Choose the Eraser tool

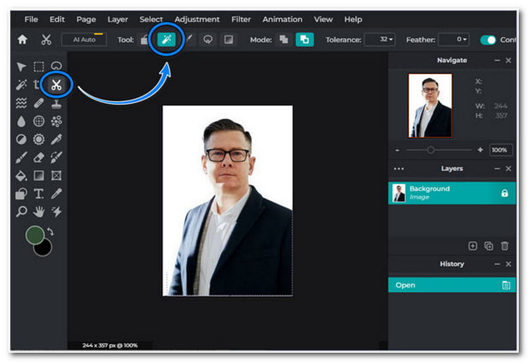click(39, 157)
